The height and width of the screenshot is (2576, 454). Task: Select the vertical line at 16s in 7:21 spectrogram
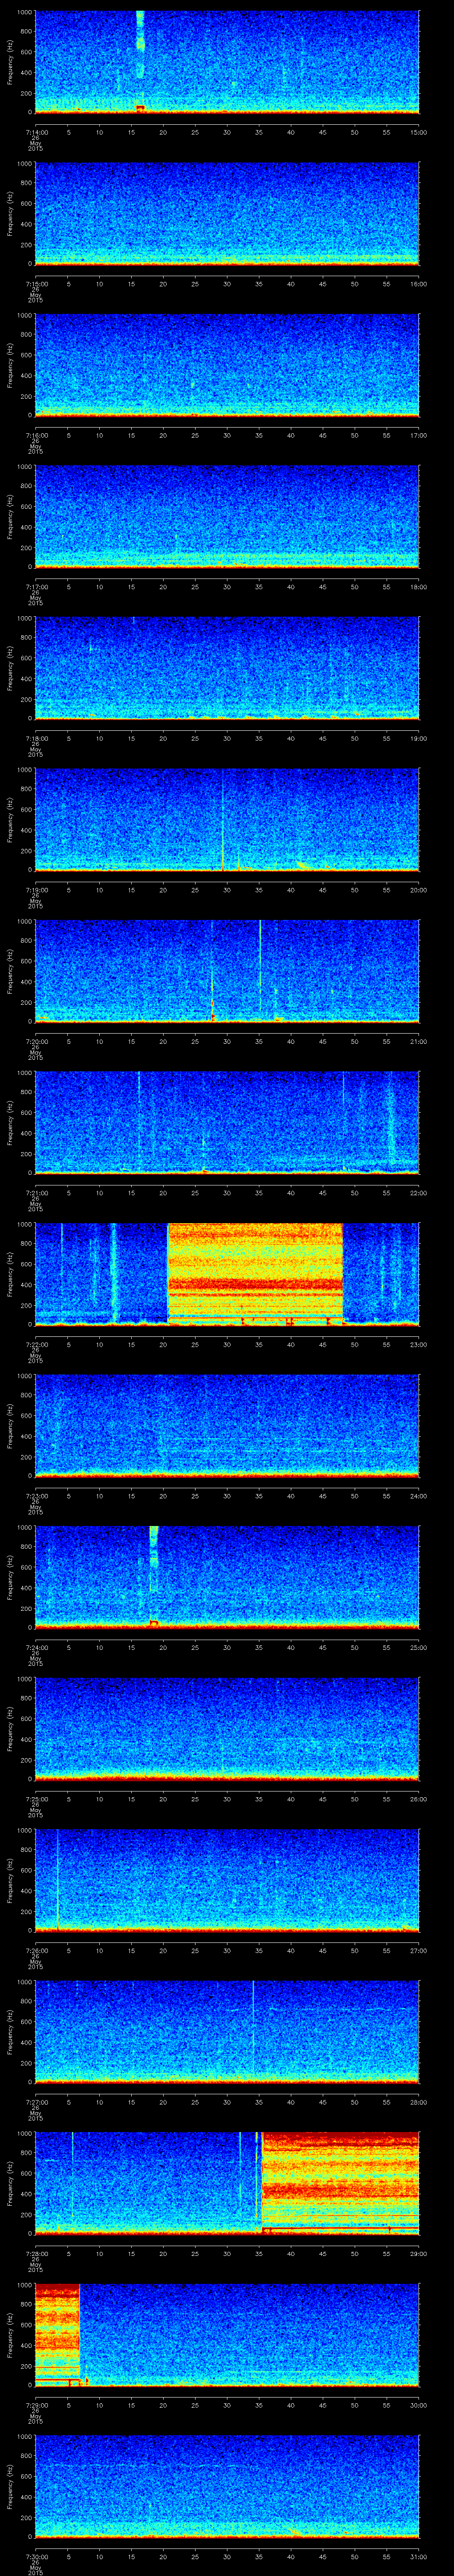pos(139,1122)
